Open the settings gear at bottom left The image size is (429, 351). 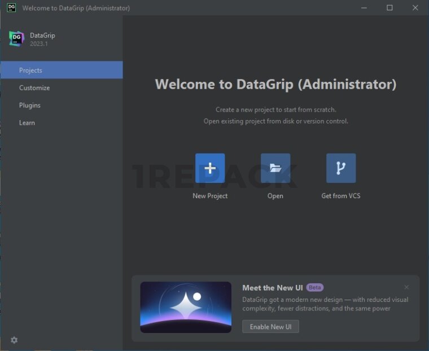pyautogui.click(x=14, y=340)
